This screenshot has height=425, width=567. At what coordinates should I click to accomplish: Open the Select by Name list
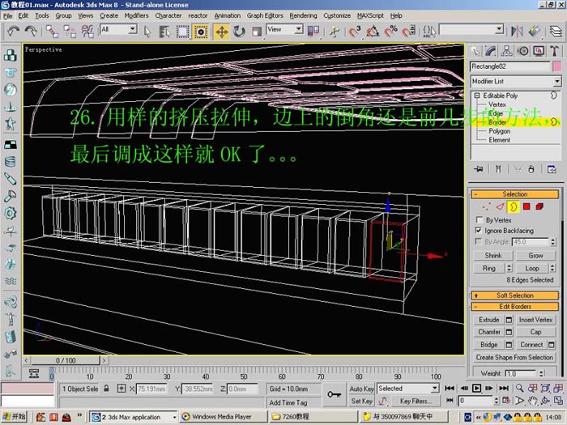[x=164, y=32]
